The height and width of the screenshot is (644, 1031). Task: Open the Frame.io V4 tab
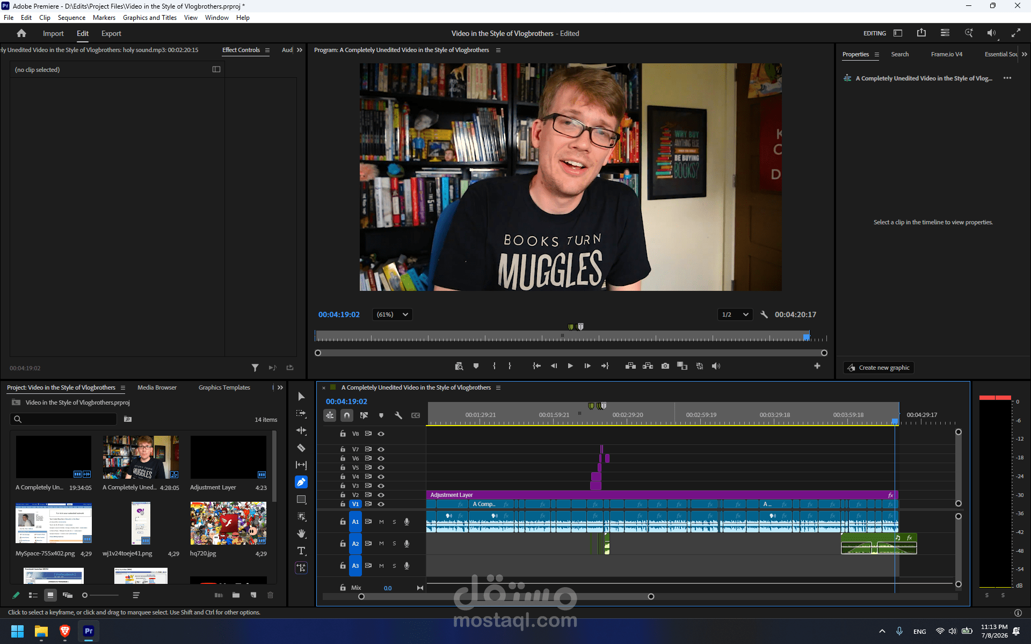coord(947,54)
